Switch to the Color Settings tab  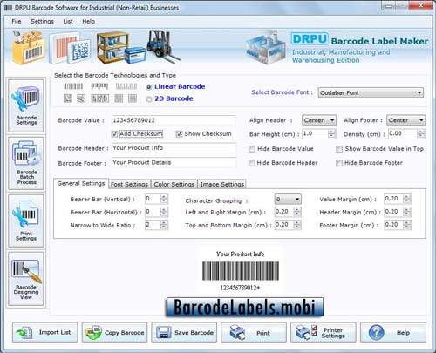click(174, 184)
